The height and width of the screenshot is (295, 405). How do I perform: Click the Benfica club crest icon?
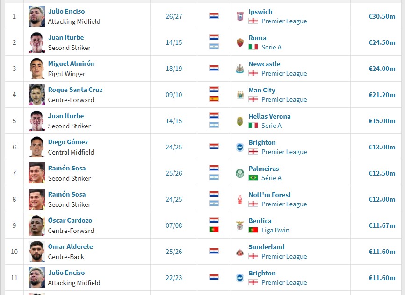pyautogui.click(x=240, y=225)
